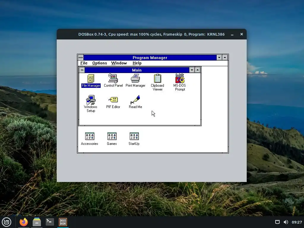
Task: Close the DOSBox window
Action: click(x=242, y=34)
